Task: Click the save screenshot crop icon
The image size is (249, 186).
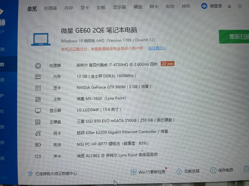Action: coord(213,170)
